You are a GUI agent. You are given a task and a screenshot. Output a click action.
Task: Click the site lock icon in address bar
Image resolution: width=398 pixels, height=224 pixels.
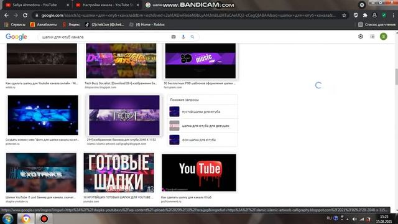pyautogui.click(x=37, y=15)
